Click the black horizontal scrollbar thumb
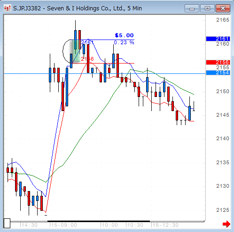The width and height of the screenshot is (234, 232). pos(99,221)
